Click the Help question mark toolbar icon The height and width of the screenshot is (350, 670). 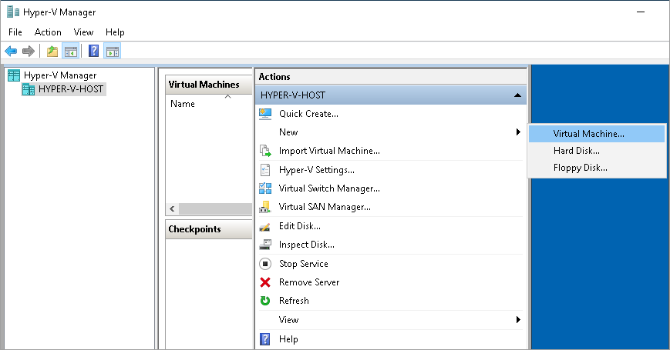94,52
